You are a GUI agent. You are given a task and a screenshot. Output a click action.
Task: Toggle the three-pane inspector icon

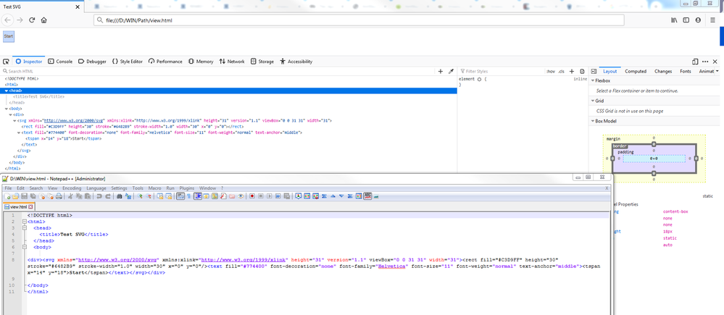[594, 72]
